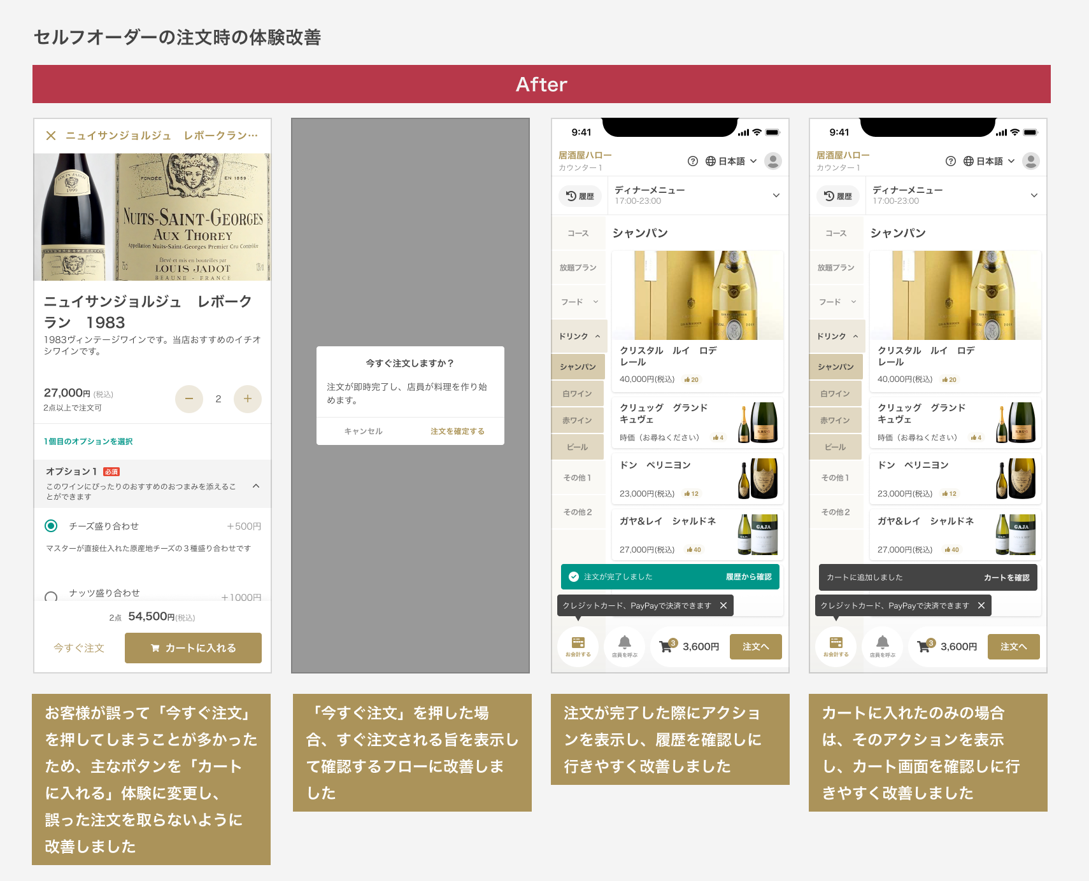Tap 店員を呼ぶ bell in cart-added screen
This screenshot has width=1089, height=881.
point(883,647)
